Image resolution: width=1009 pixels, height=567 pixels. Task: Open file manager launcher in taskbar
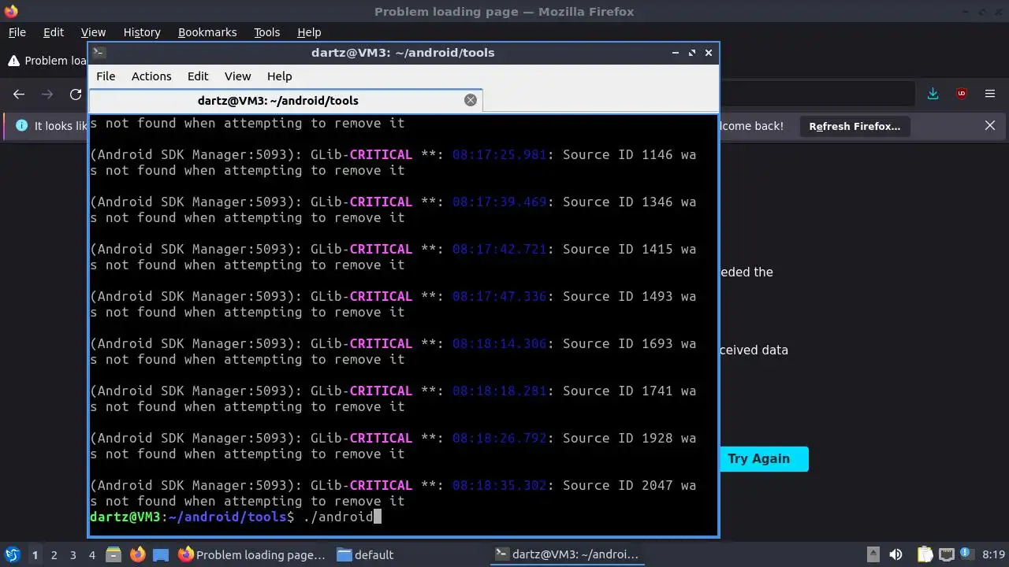point(113,554)
